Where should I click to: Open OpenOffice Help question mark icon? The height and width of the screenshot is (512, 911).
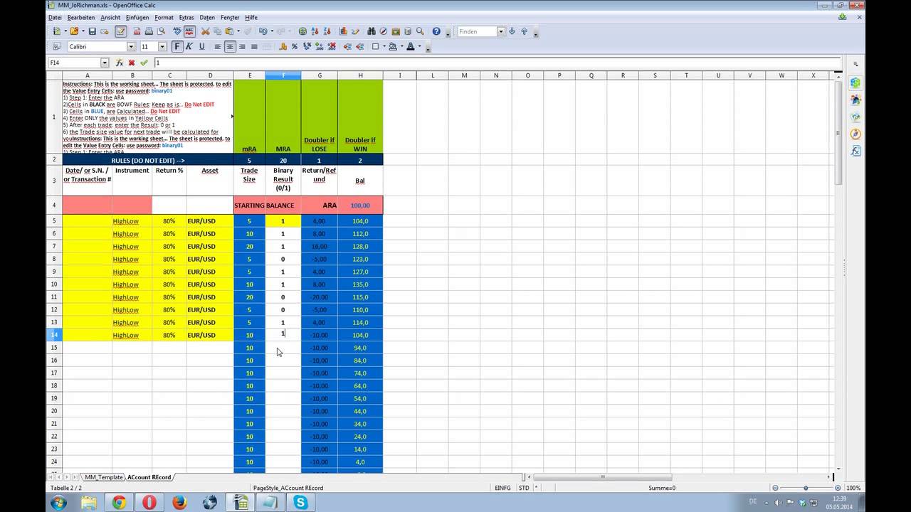coord(436,31)
